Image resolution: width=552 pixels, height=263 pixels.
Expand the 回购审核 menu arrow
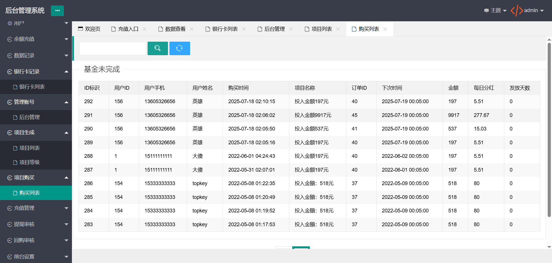pyautogui.click(x=66, y=240)
